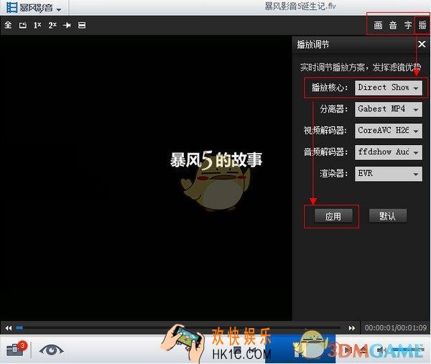Click the 默认 default button
This screenshot has height=364, width=431.
388,216
